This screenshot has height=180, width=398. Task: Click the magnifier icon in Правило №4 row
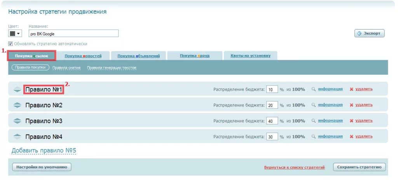point(314,136)
